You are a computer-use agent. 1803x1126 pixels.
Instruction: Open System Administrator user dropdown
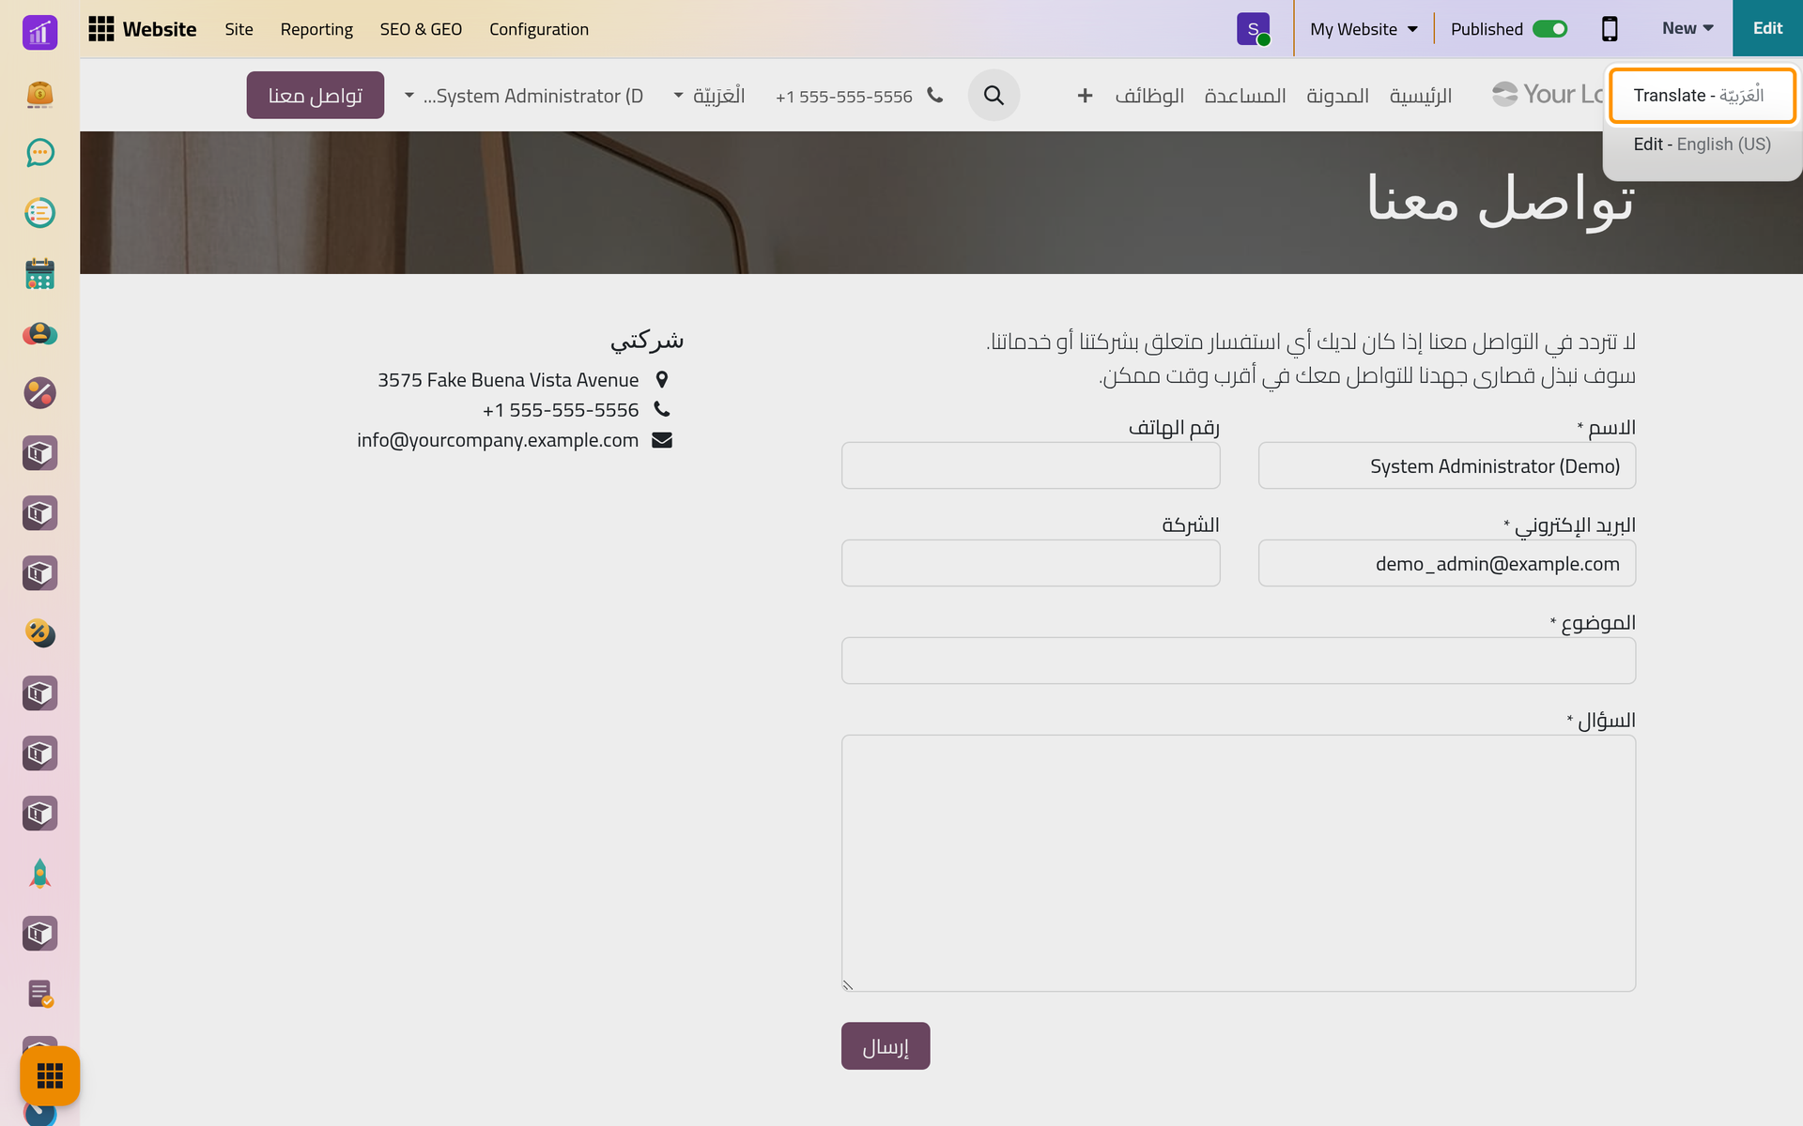[x=524, y=96]
